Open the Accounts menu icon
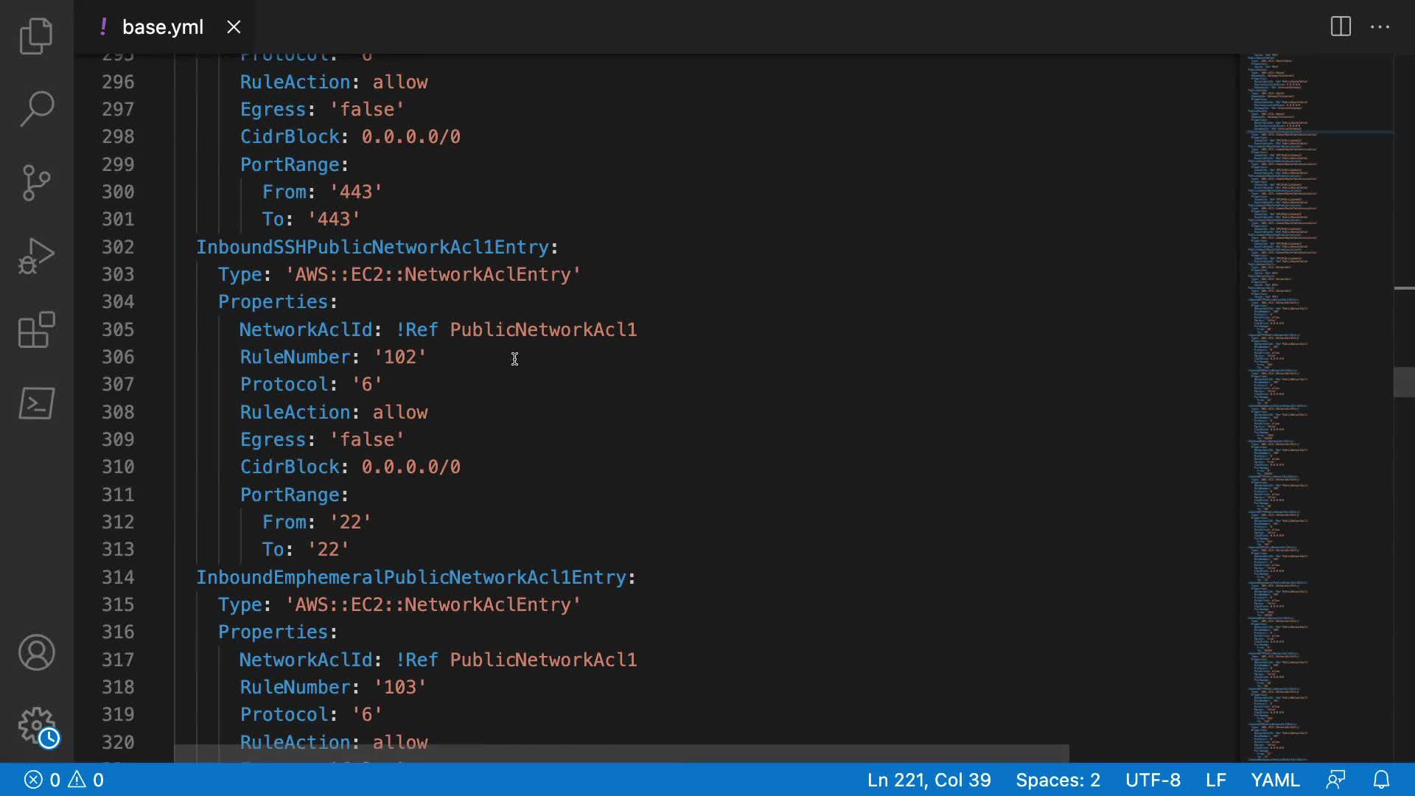 point(36,652)
